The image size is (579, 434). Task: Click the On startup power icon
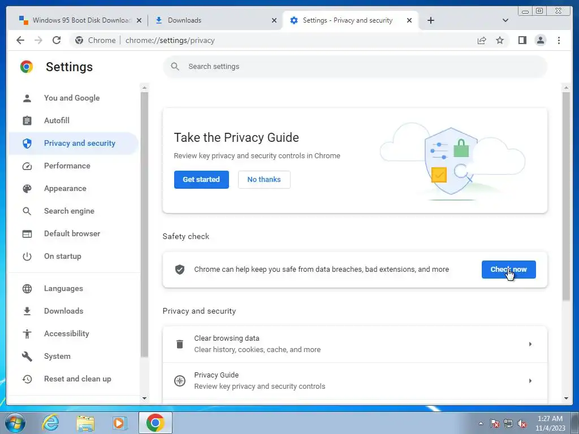[x=27, y=257]
